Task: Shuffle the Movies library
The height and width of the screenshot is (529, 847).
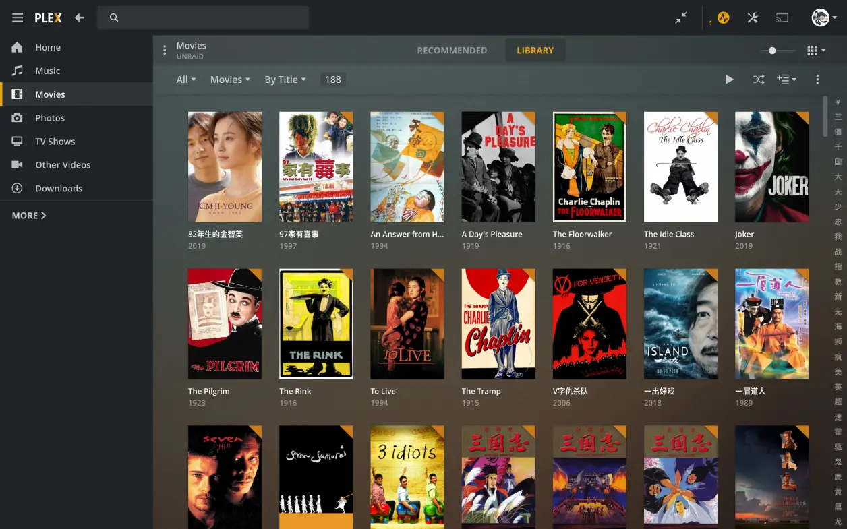Action: 759,80
